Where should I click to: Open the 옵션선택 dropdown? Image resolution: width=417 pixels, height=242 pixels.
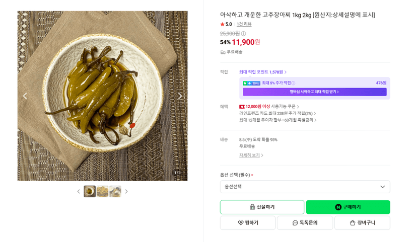[305, 187]
